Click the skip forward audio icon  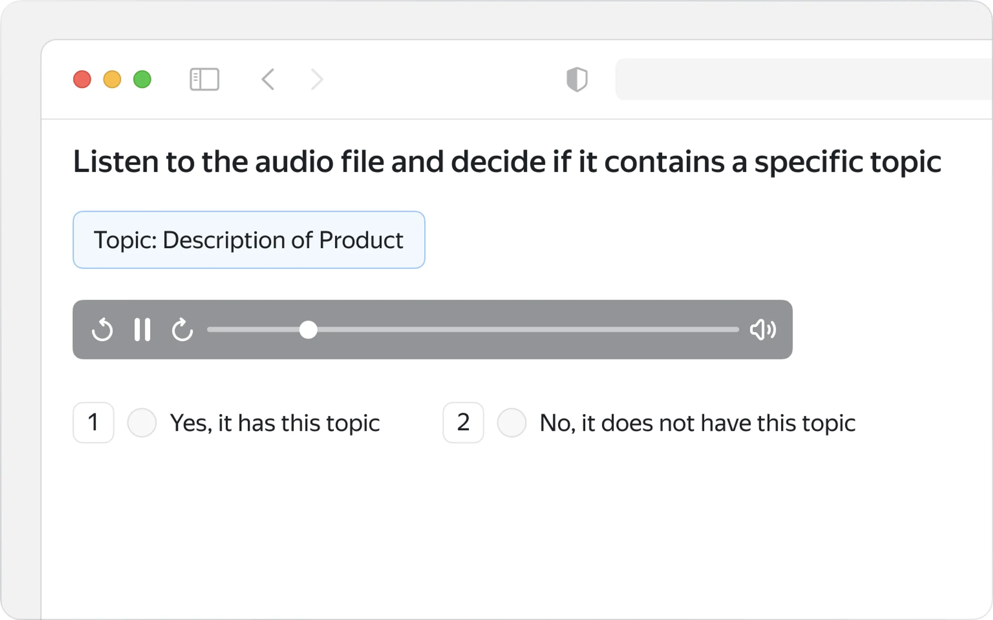pyautogui.click(x=182, y=329)
